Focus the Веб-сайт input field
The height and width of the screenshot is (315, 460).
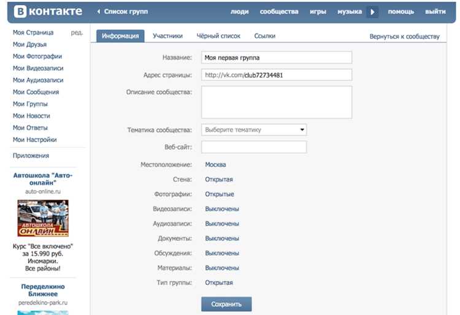coord(254,147)
